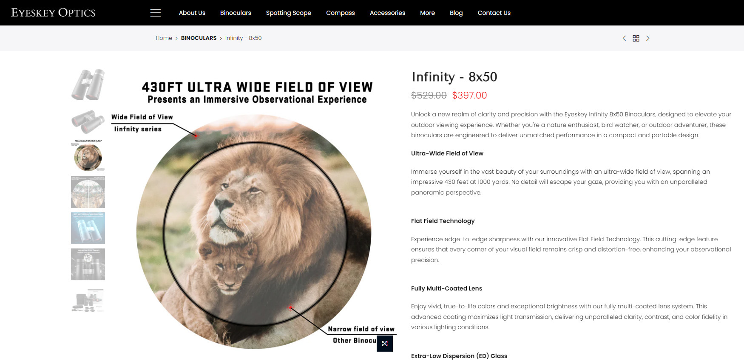
Task: Click the Eyeskey Optics logo
Action: pos(53,13)
